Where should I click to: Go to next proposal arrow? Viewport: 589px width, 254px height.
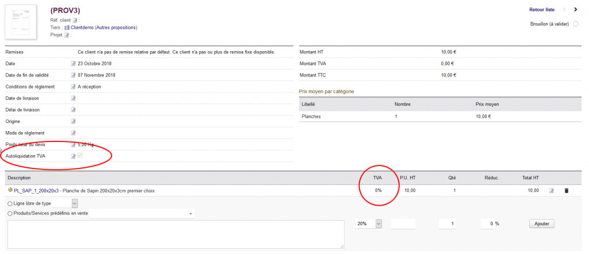575,10
